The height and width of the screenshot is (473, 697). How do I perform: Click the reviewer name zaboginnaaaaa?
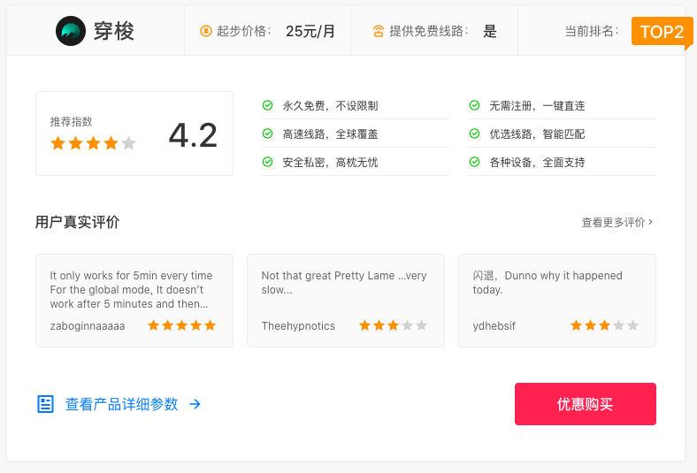pos(88,326)
